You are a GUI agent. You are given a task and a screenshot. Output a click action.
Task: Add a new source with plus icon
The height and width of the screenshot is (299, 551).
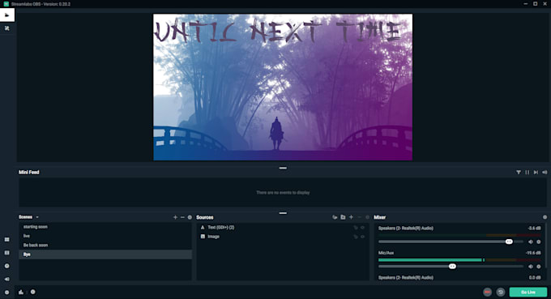(351, 217)
